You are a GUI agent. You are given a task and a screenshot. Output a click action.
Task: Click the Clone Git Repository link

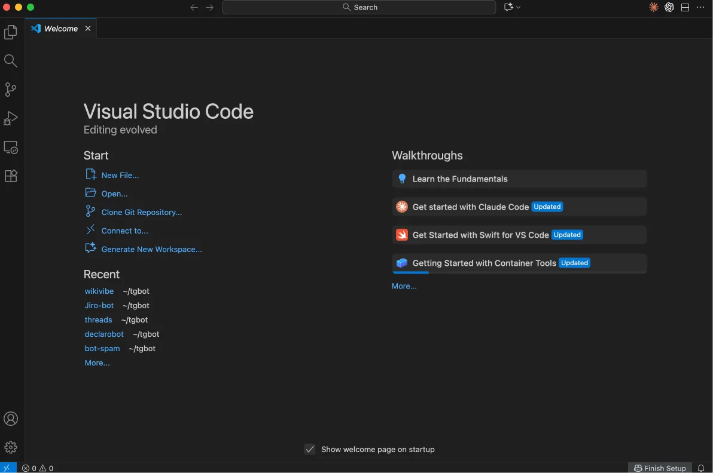[x=141, y=212]
